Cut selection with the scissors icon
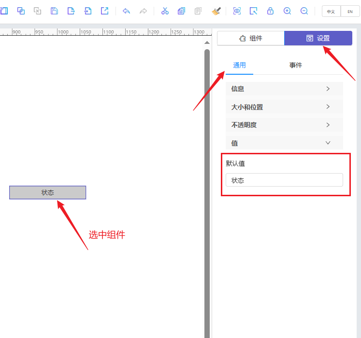Image resolution: width=361 pixels, height=338 pixels. coord(165,11)
